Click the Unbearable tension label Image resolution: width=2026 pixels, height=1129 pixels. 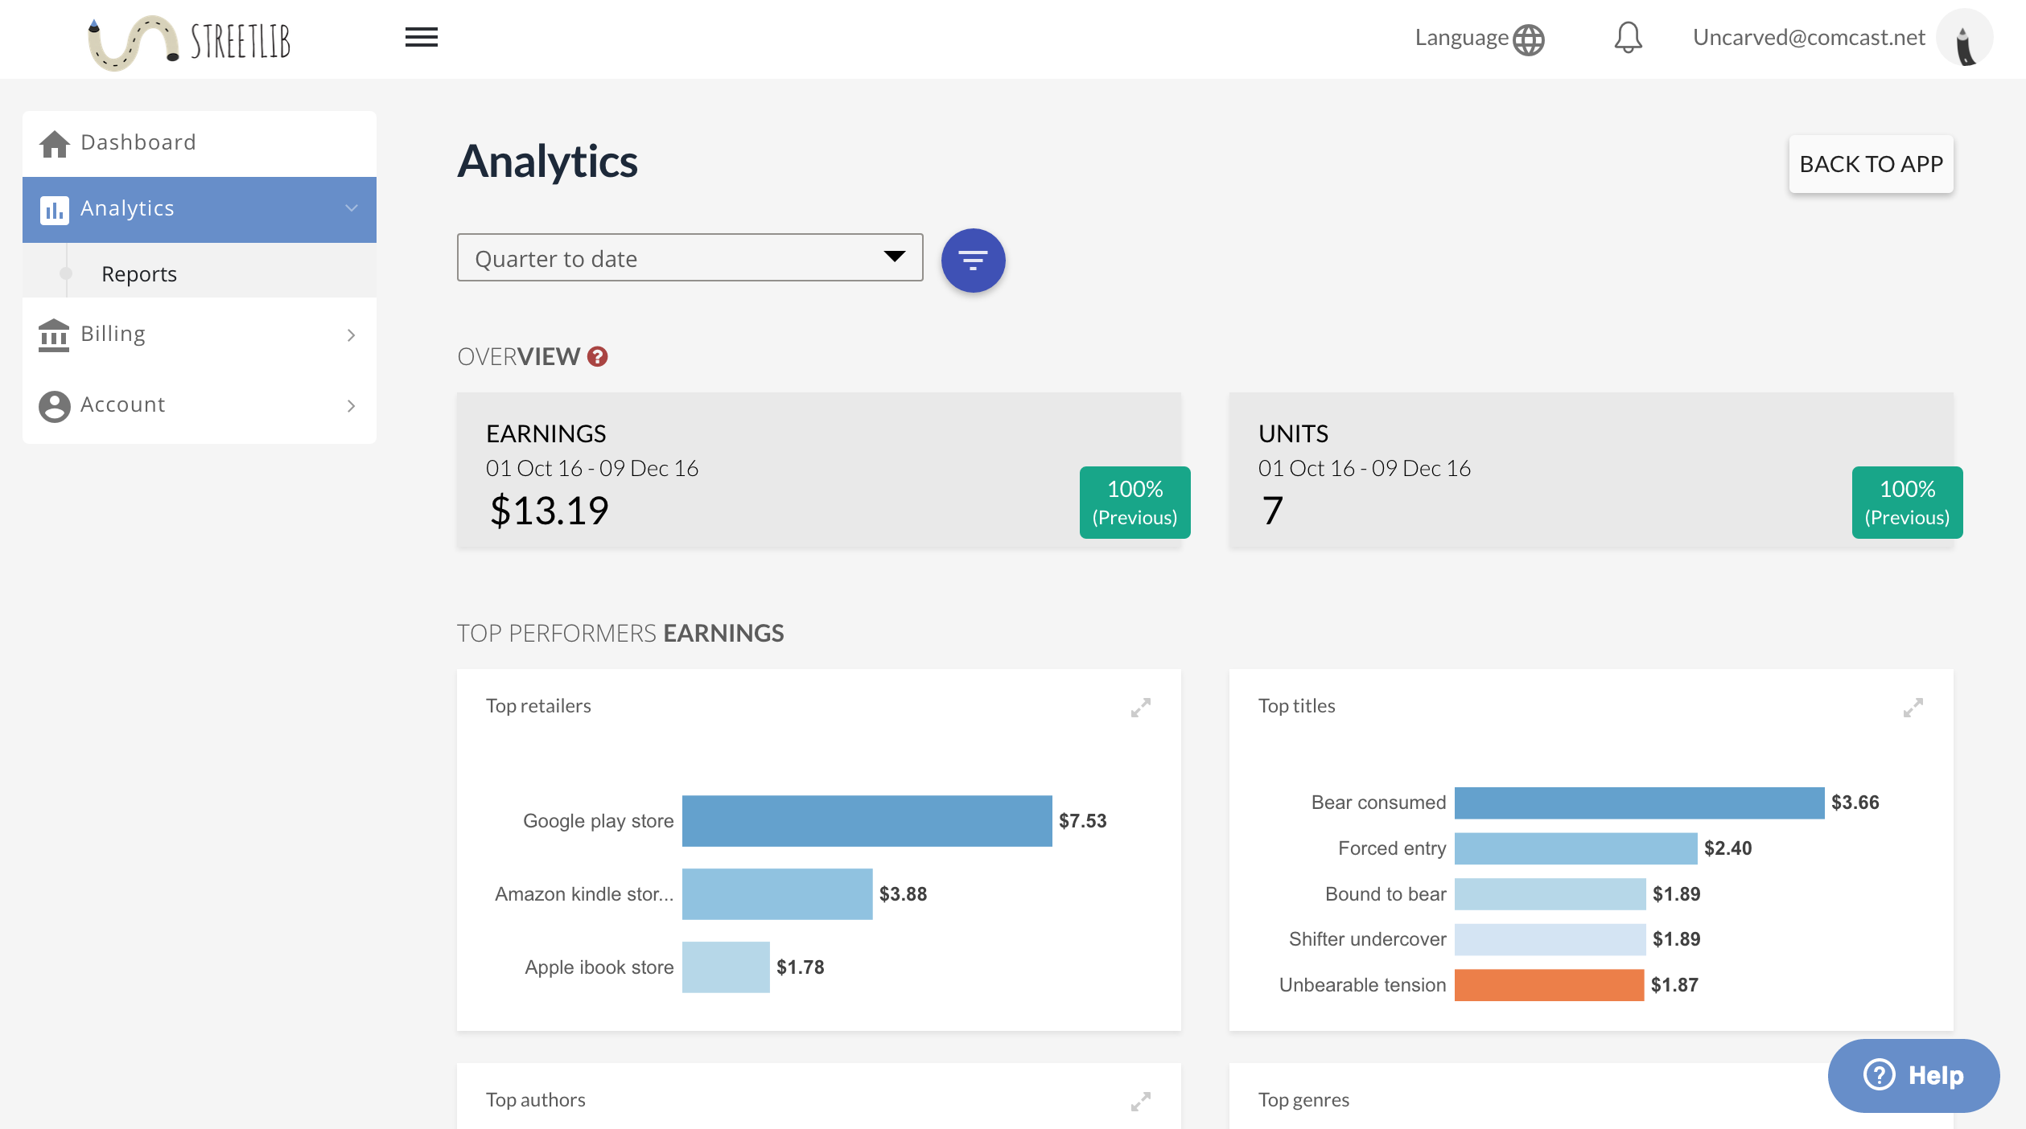[1362, 985]
